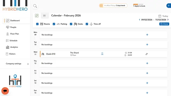Switch to week calendar view icon
Image resolution: width=171 pixels, height=96 pixels.
point(44,15)
